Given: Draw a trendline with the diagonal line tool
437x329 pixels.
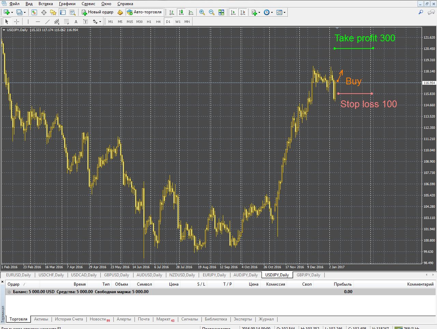Looking at the screenshot, I should (47, 22).
